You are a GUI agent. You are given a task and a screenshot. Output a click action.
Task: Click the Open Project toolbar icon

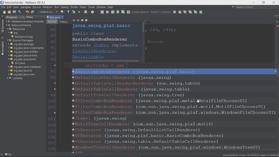(x=14, y=12)
